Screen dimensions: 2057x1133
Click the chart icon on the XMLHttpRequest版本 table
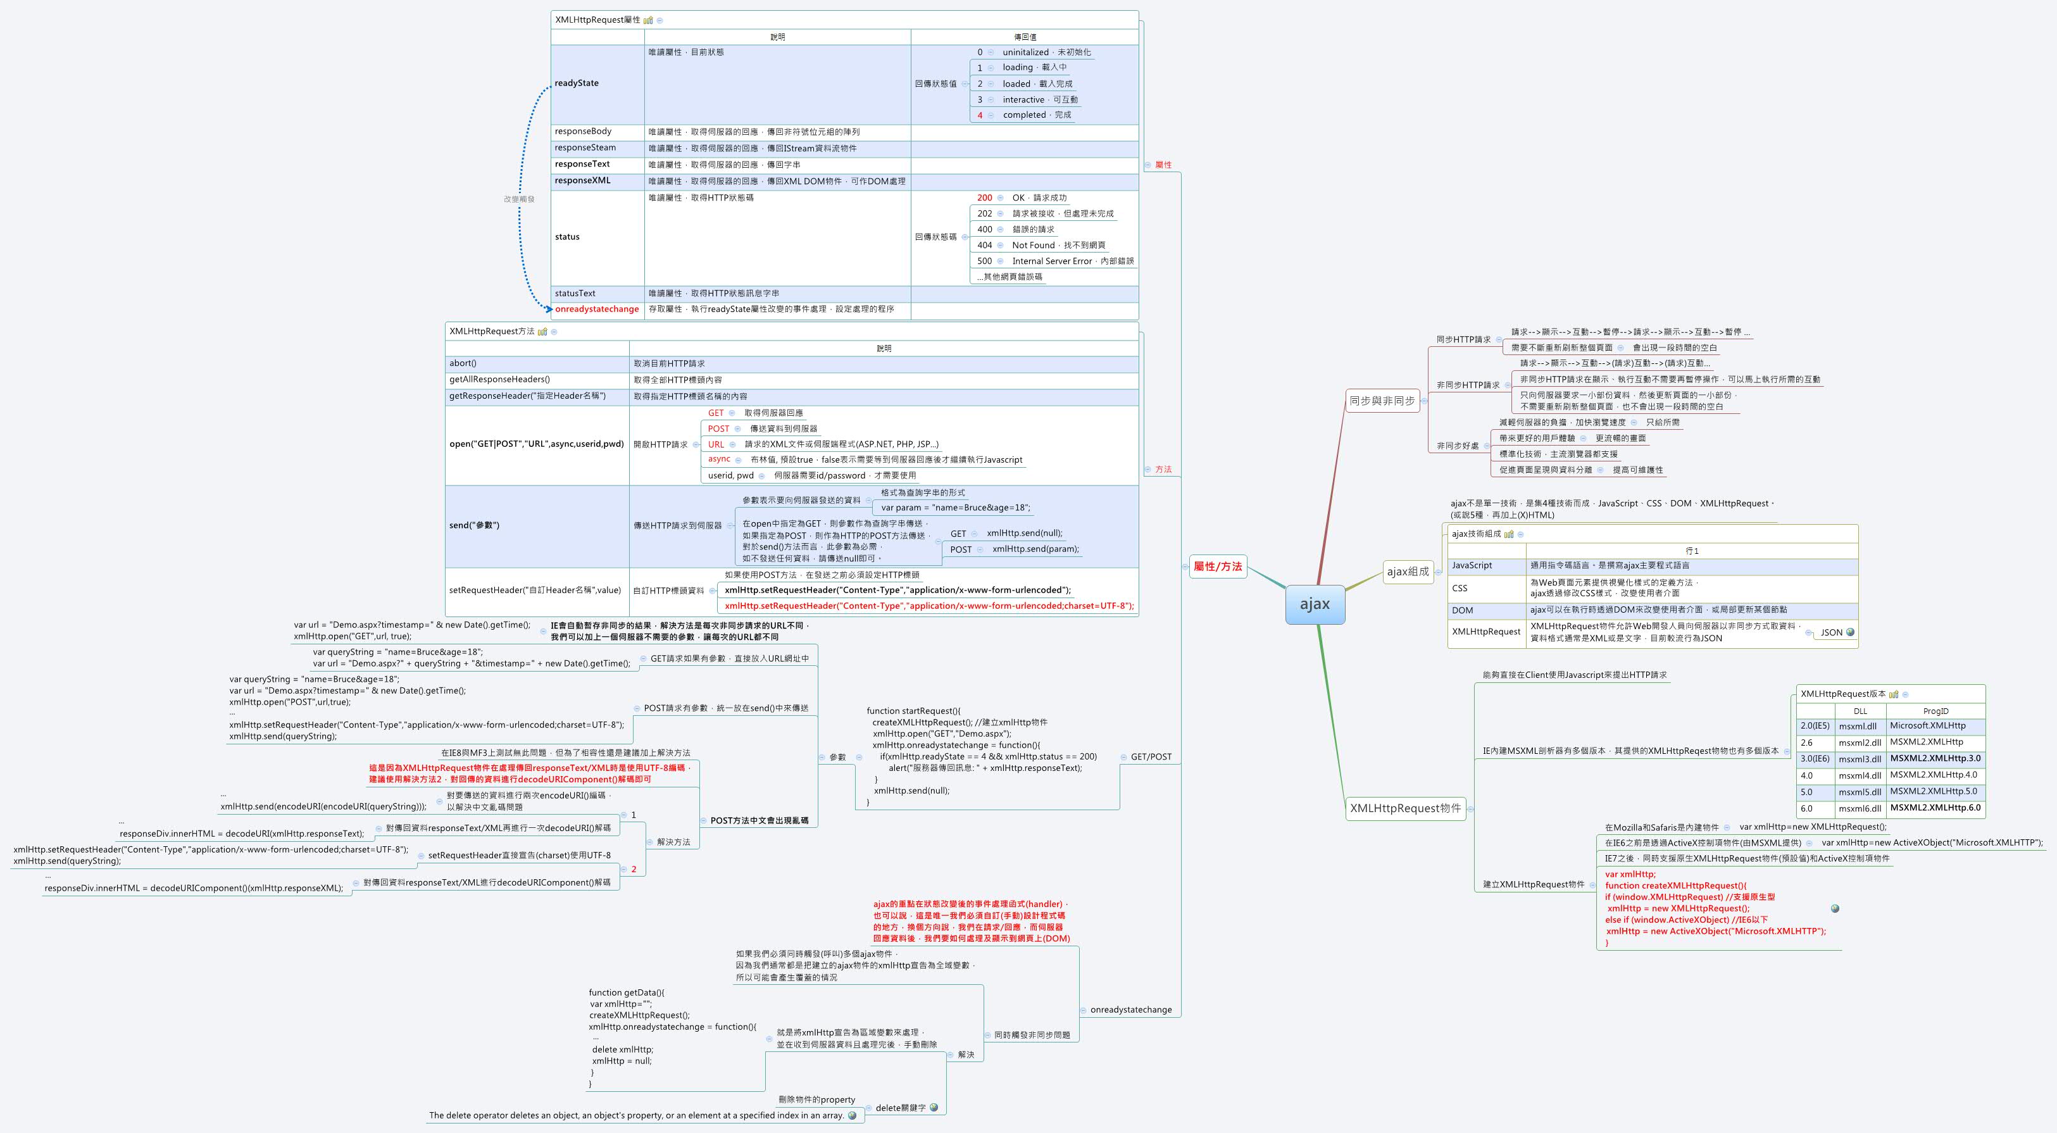pyautogui.click(x=1894, y=696)
